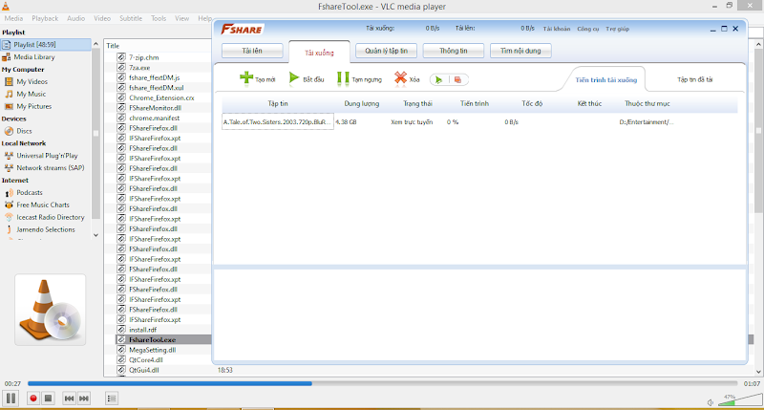Toggle VLC playlist view button
The image size is (764, 410).
(112, 399)
